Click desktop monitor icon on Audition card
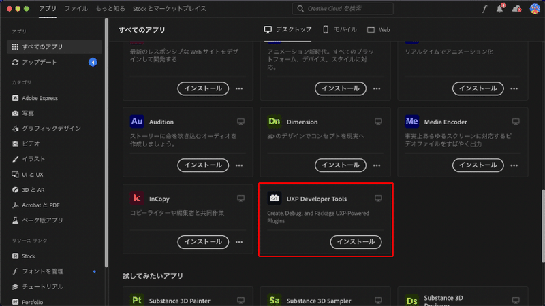 tap(240, 122)
